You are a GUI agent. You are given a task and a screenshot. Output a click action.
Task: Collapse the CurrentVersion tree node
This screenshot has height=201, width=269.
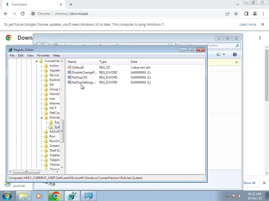coord(37,61)
